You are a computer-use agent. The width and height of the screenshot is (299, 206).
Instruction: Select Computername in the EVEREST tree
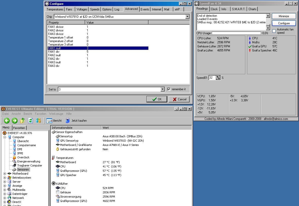(x=27, y=145)
